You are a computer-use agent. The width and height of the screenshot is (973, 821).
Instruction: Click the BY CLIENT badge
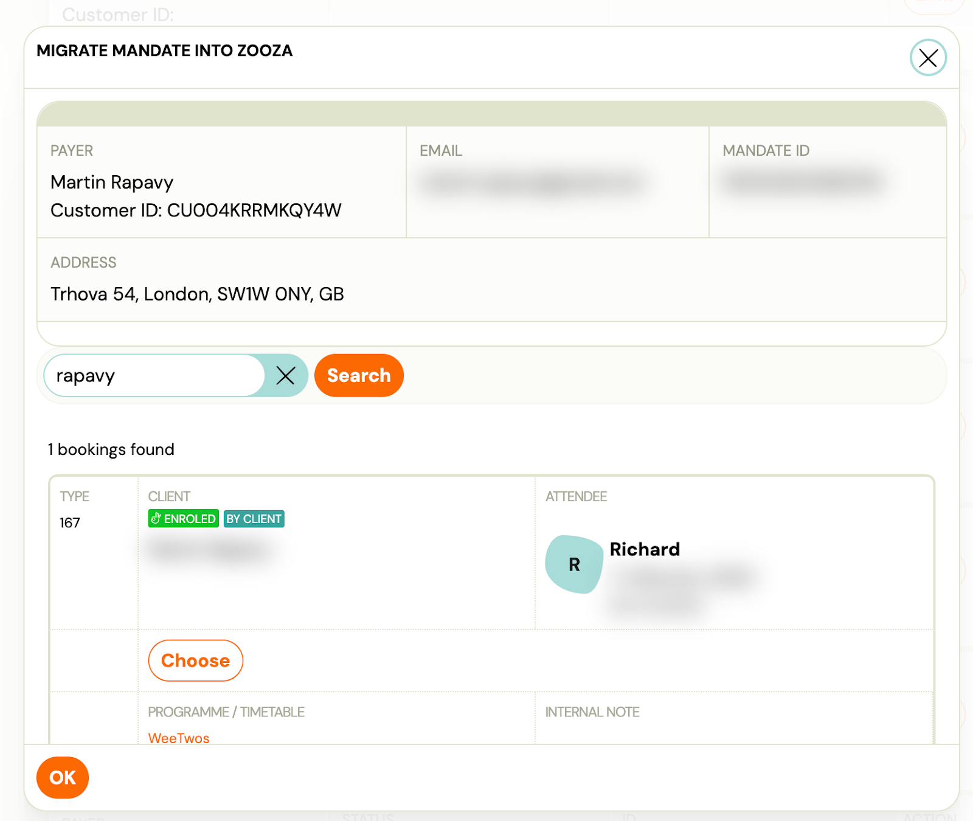[x=254, y=519]
